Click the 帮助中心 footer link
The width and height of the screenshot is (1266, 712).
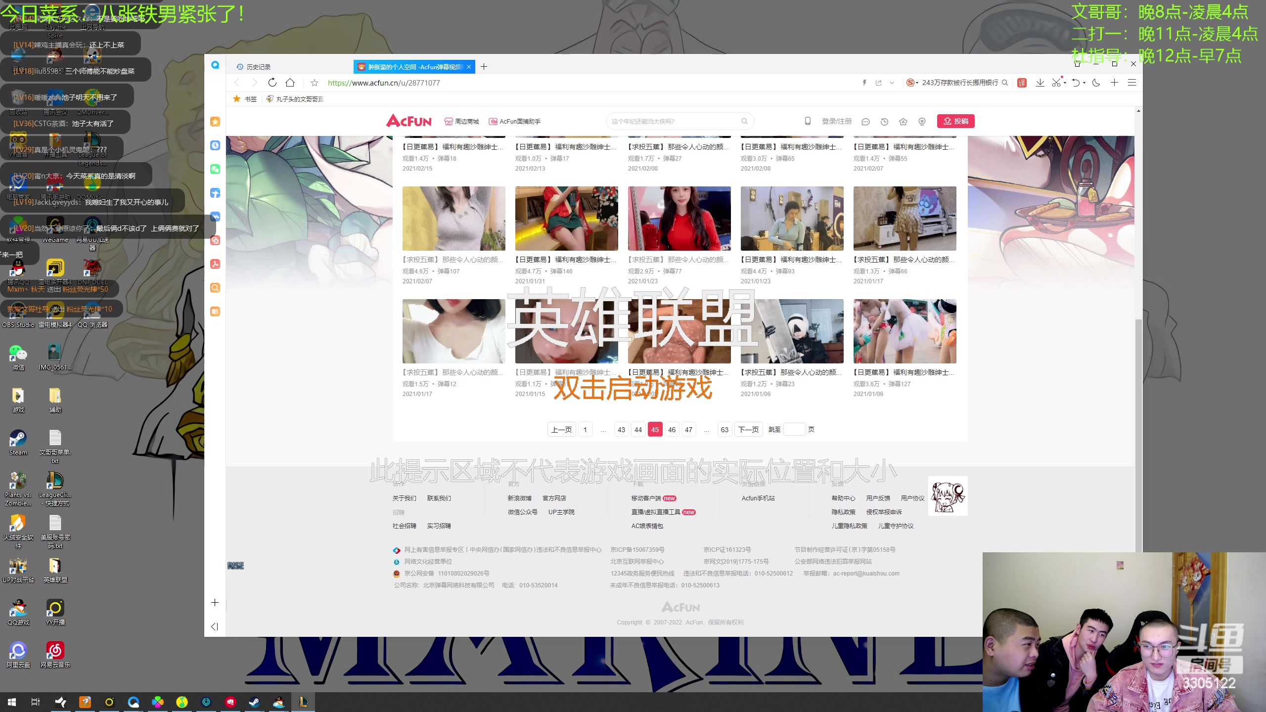(843, 498)
